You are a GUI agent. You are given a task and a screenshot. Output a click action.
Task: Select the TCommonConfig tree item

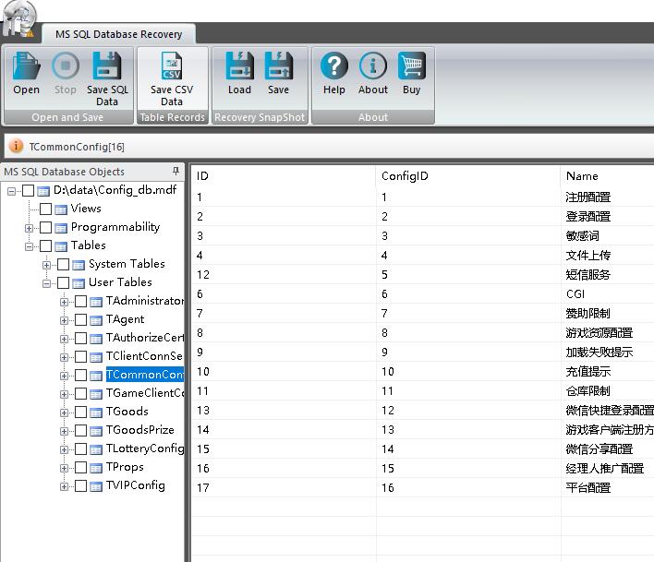(144, 375)
